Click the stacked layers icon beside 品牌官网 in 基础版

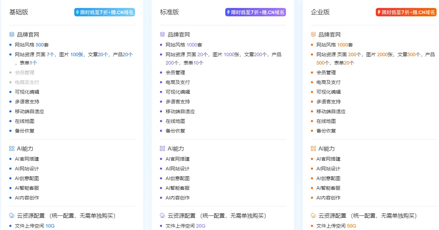coord(11,34)
